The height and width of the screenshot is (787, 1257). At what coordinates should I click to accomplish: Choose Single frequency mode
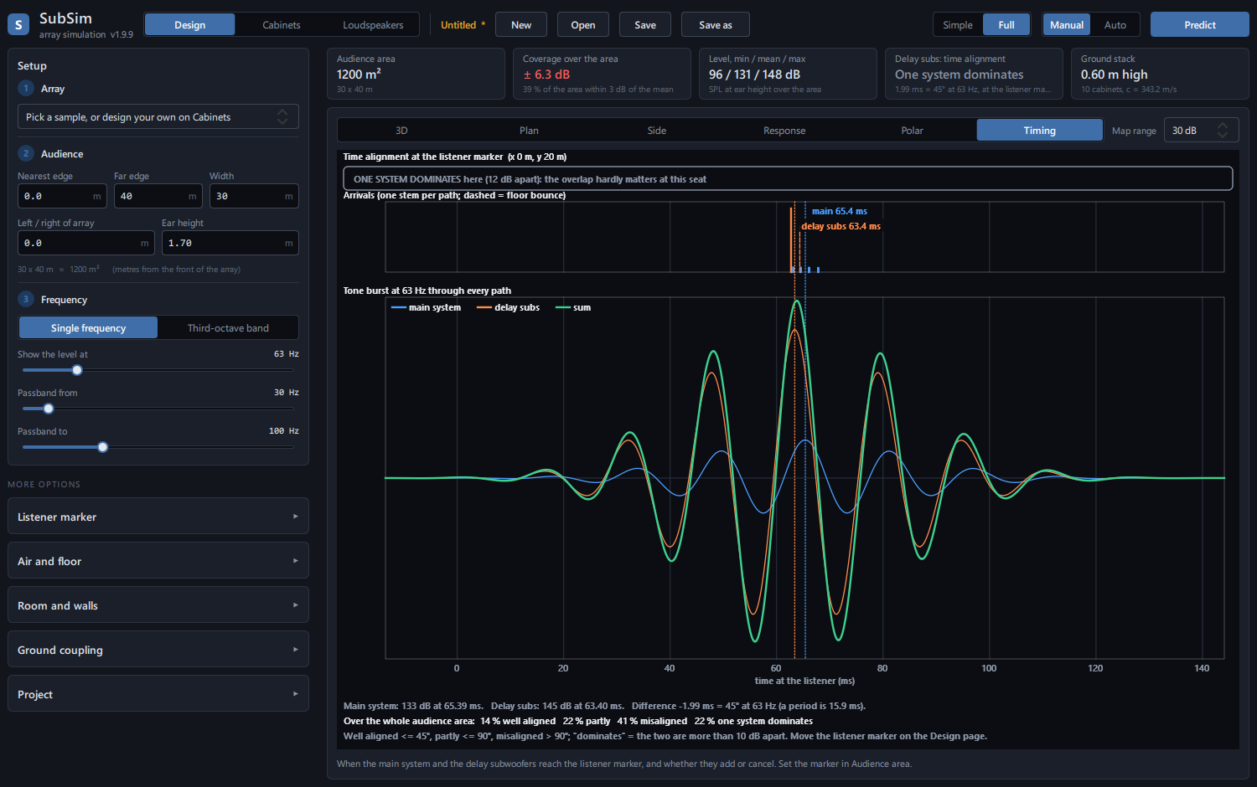tap(88, 327)
